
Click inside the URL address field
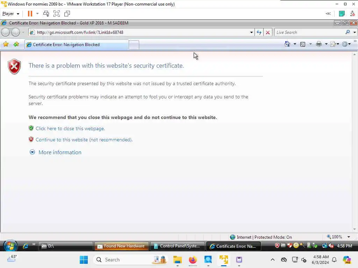tap(142, 32)
